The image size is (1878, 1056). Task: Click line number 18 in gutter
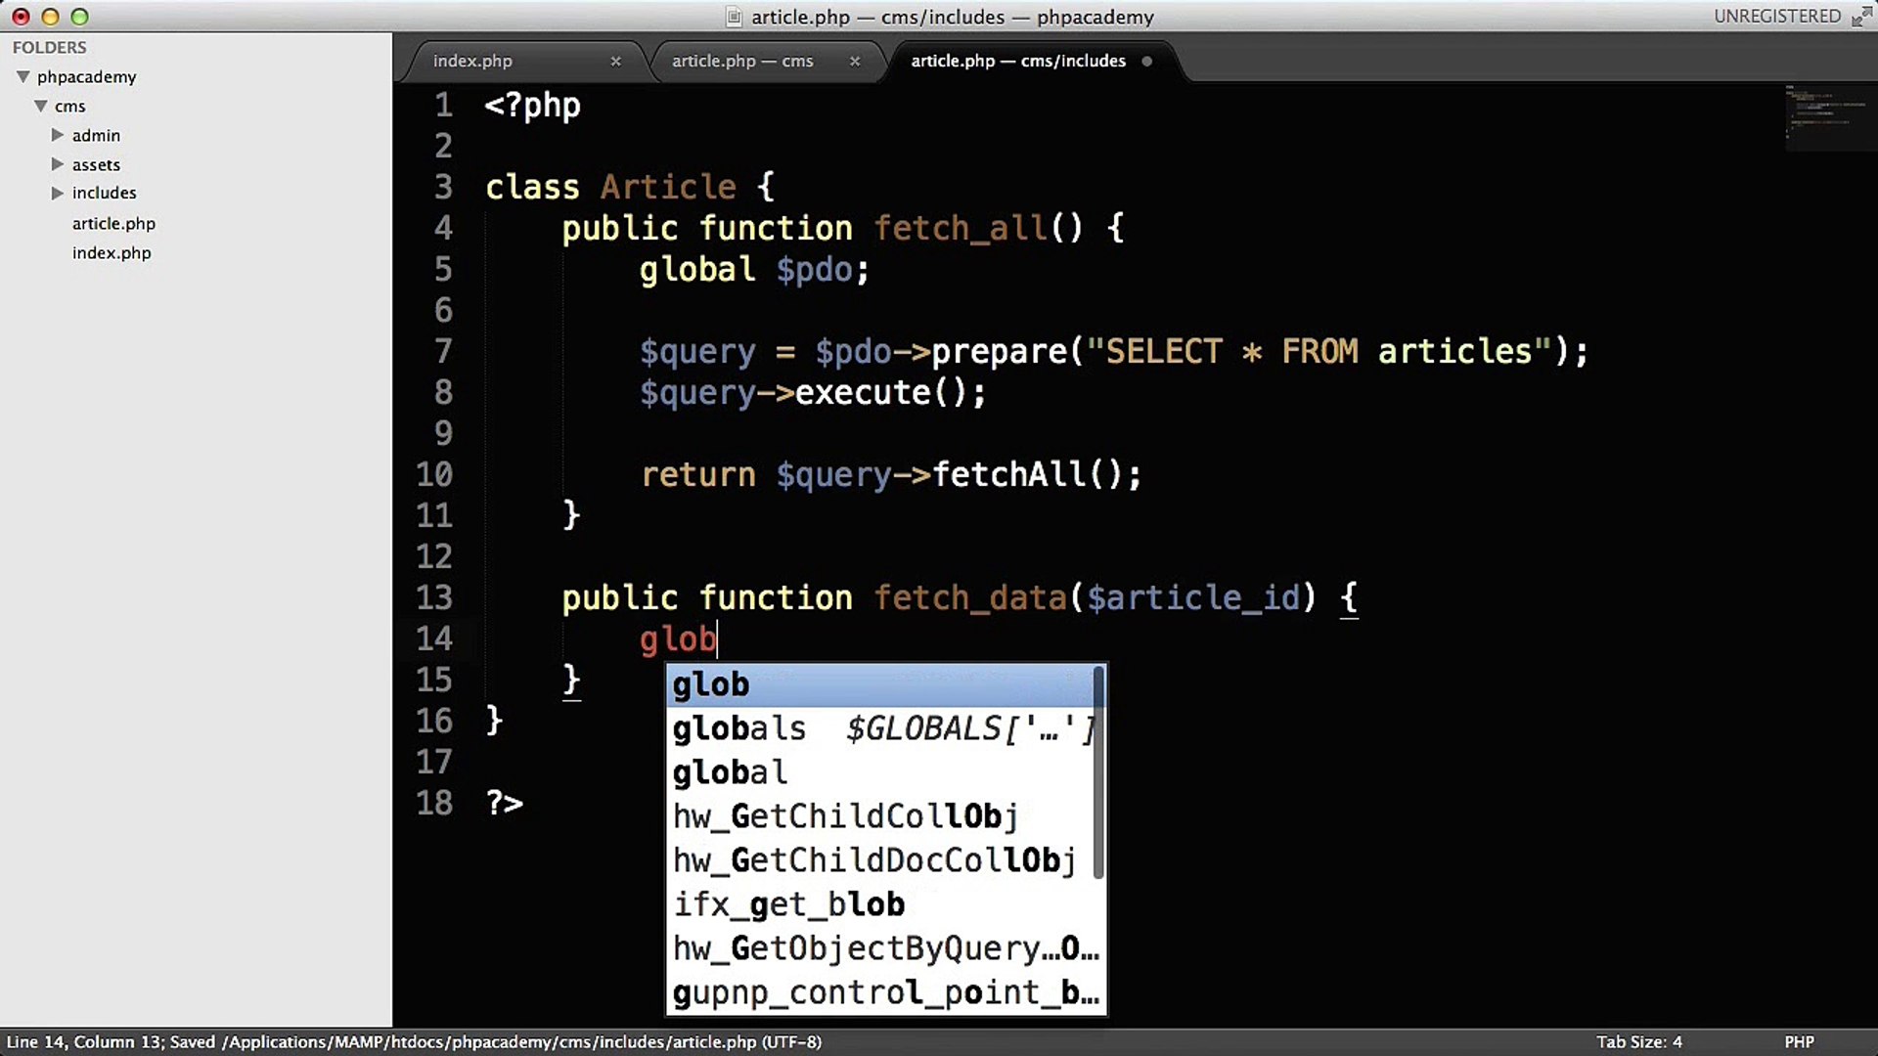tap(434, 803)
